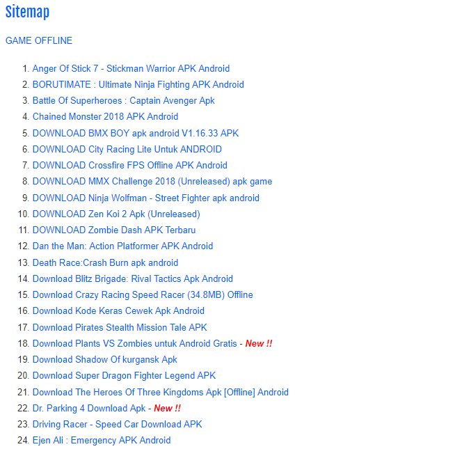Open Ejen Ali Emergency APK link
462x449 pixels.
pos(101,440)
